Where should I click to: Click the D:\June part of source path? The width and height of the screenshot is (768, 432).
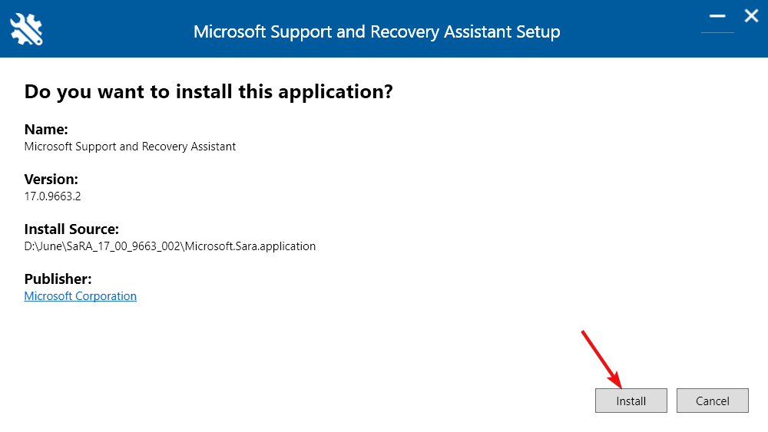pyautogui.click(x=44, y=246)
